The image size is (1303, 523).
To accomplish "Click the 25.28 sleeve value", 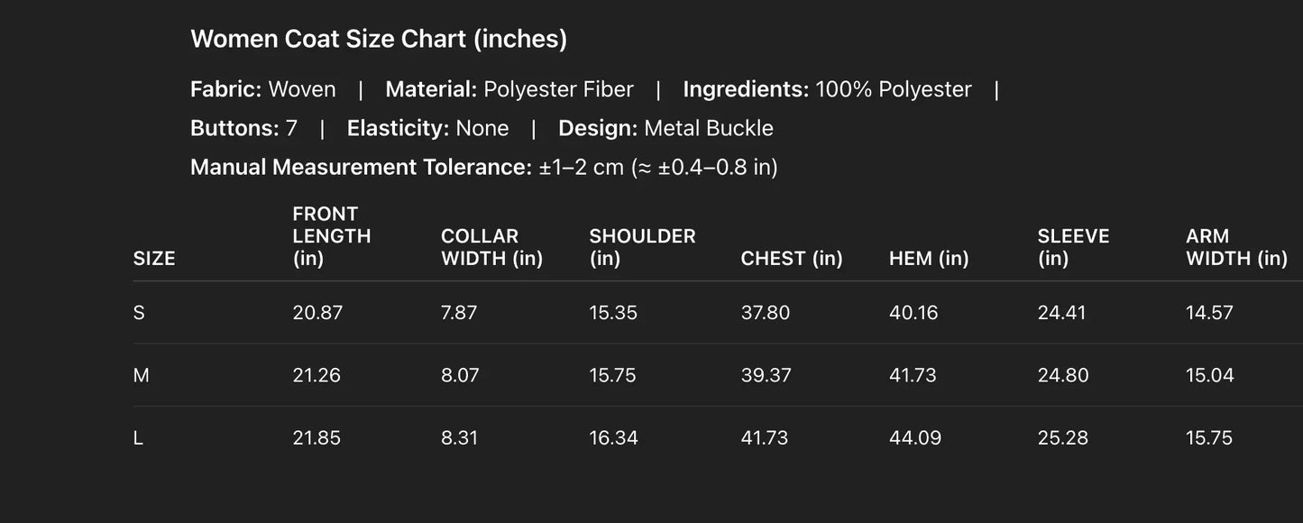I will (x=1062, y=438).
